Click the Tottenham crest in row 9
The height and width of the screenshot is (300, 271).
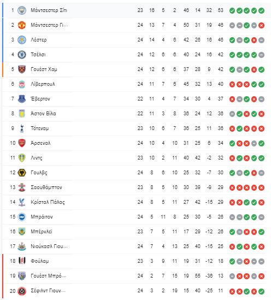pos(22,128)
